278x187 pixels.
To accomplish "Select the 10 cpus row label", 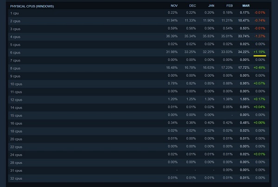I will [16, 84].
